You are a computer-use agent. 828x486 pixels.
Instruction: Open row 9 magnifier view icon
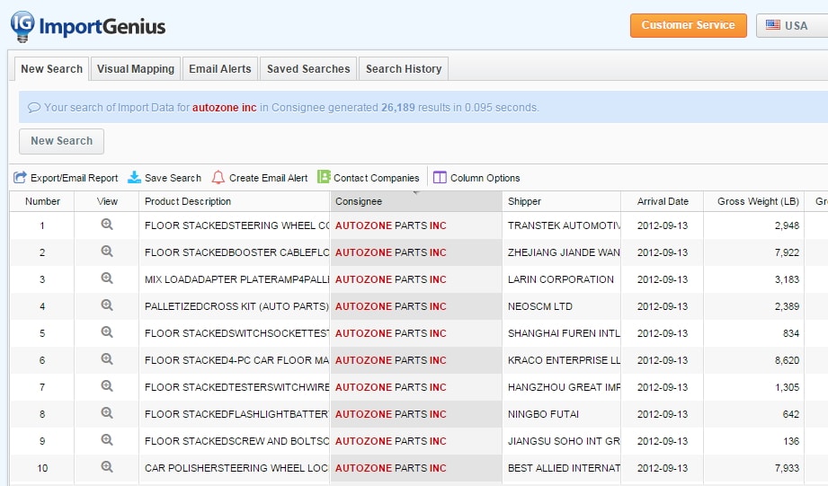coord(107,439)
